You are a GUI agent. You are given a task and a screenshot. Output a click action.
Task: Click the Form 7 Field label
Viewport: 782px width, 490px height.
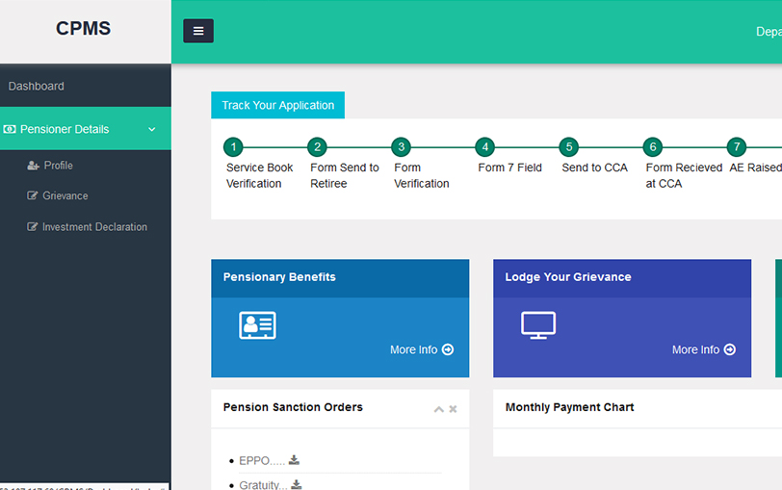[509, 168]
